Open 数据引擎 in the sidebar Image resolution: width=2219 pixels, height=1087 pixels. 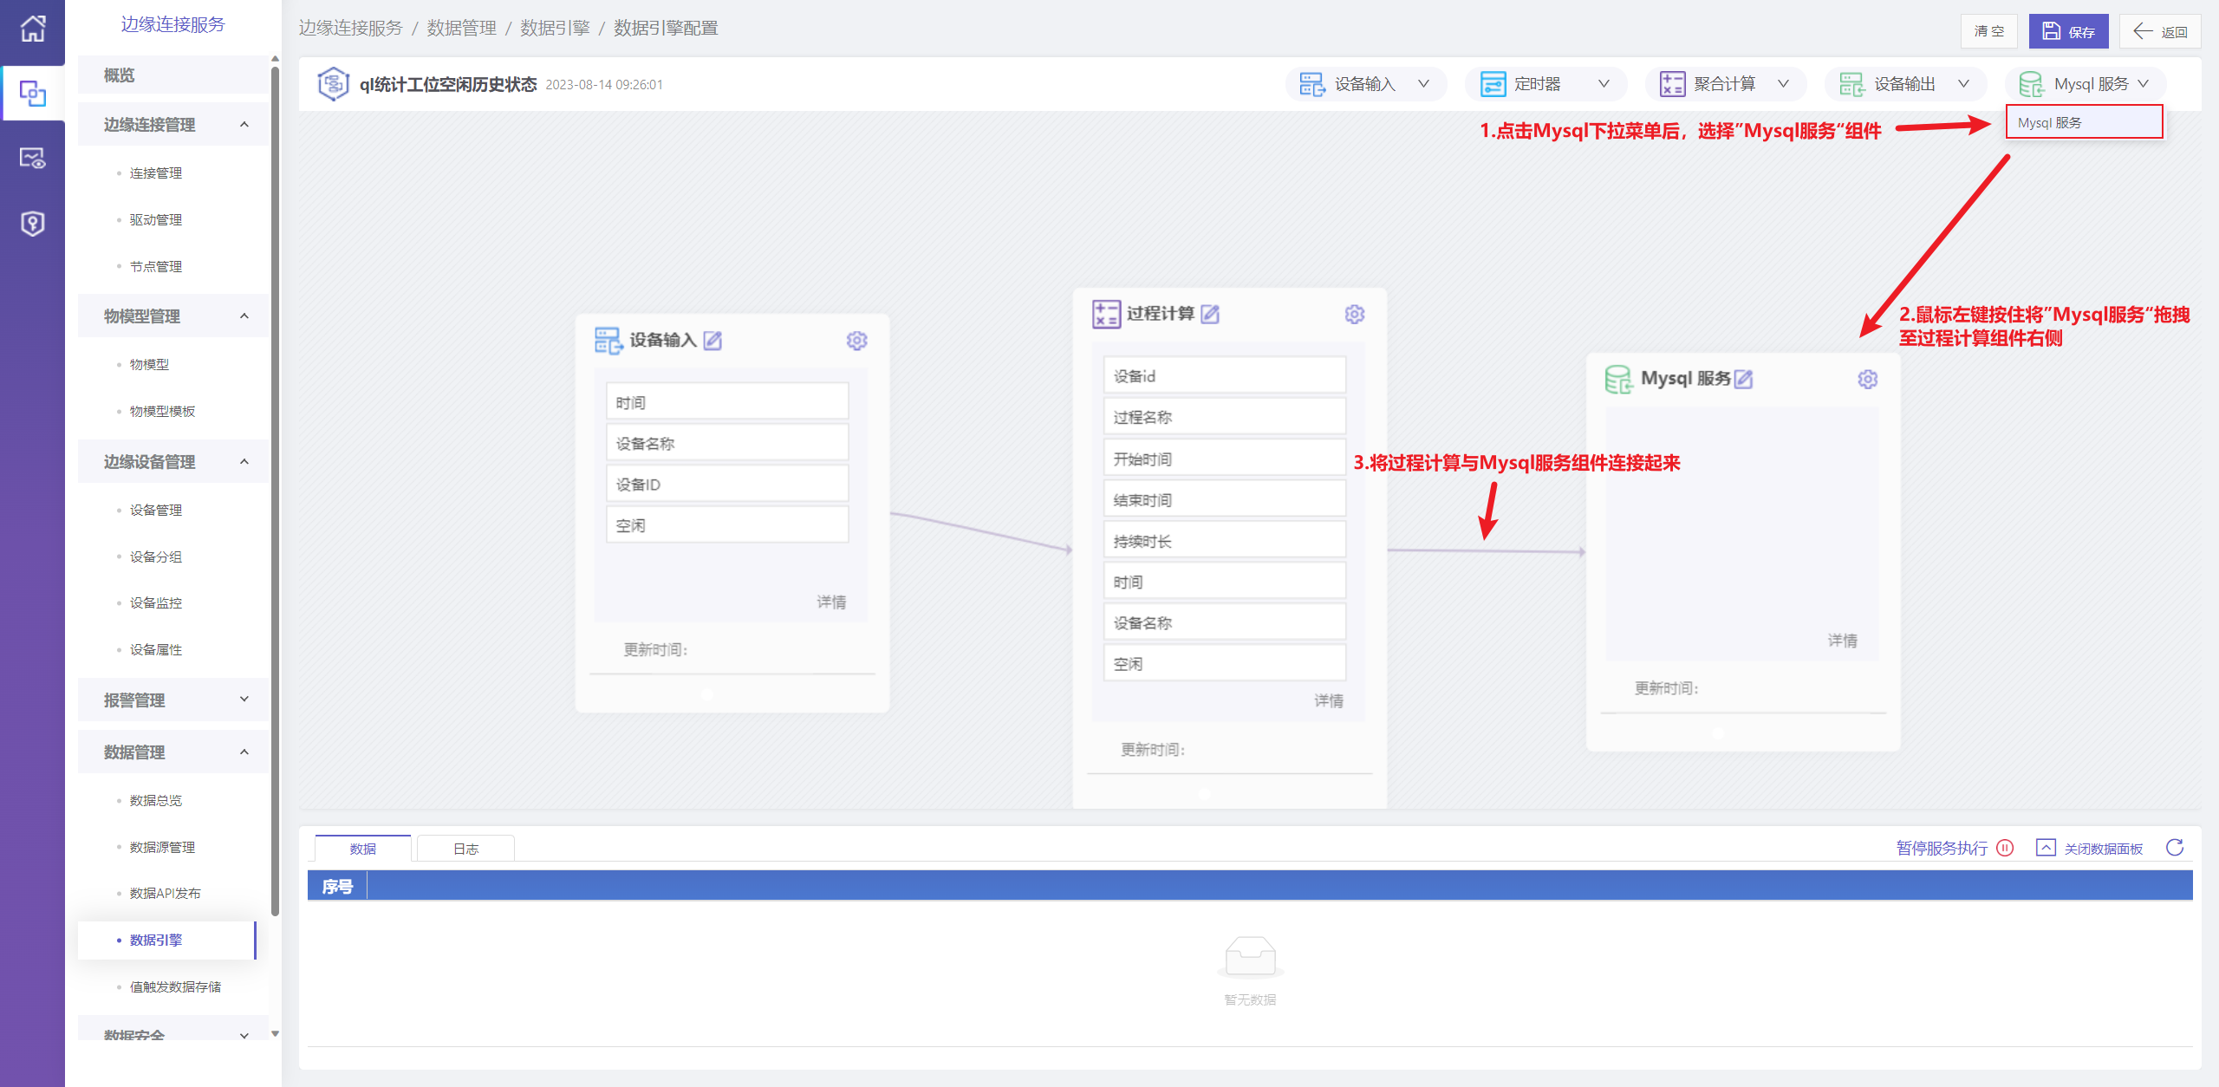pos(156,941)
